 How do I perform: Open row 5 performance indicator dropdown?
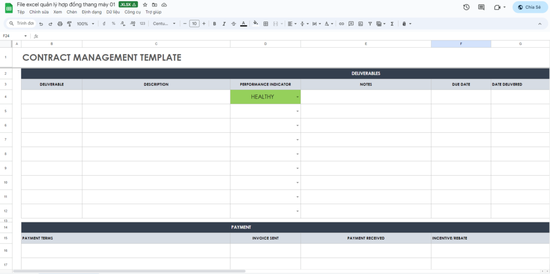pos(298,111)
